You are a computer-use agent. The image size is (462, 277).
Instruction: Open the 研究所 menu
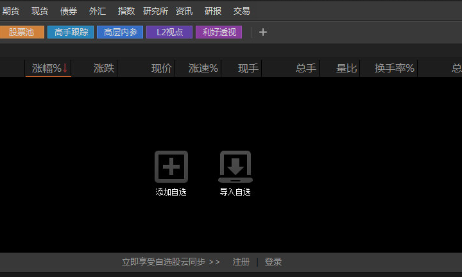click(155, 11)
